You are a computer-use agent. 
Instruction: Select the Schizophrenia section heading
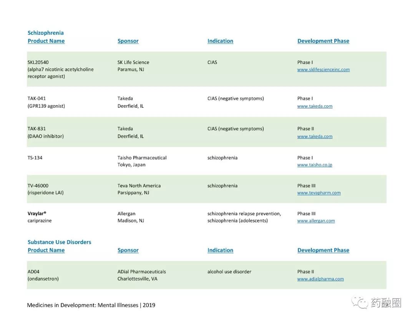(45, 33)
